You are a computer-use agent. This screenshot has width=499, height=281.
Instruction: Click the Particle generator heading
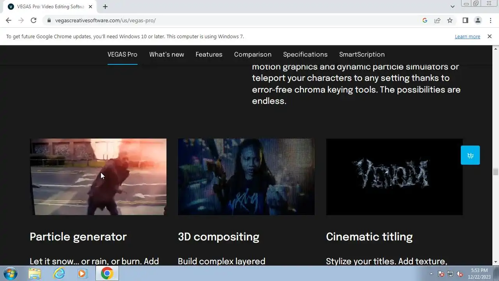point(78,237)
